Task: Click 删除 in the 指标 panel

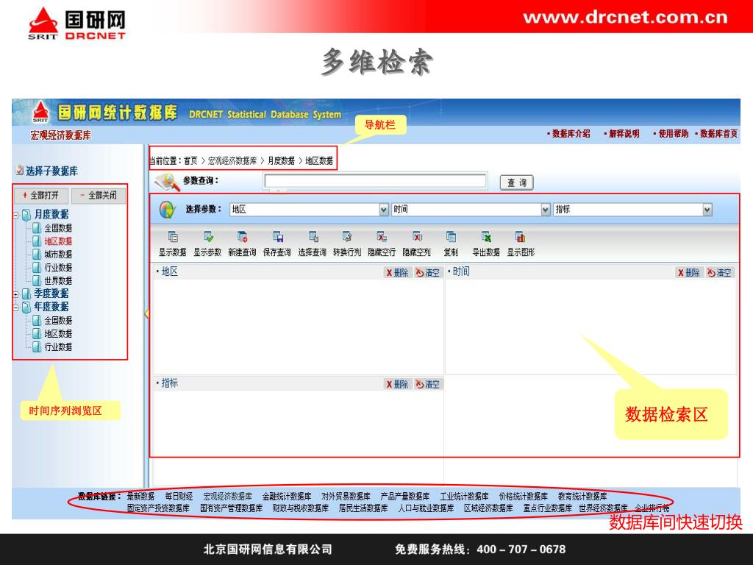Action: [x=397, y=384]
